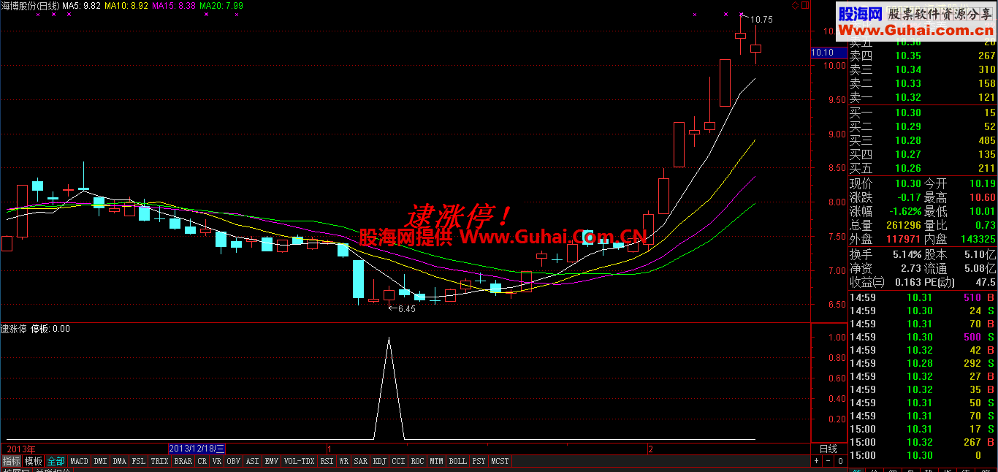Select the 全部 indicator category tab

pos(56,461)
